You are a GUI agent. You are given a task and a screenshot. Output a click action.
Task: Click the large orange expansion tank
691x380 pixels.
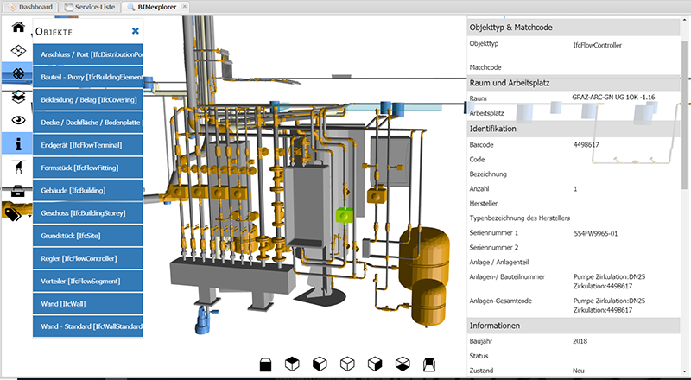(x=424, y=258)
